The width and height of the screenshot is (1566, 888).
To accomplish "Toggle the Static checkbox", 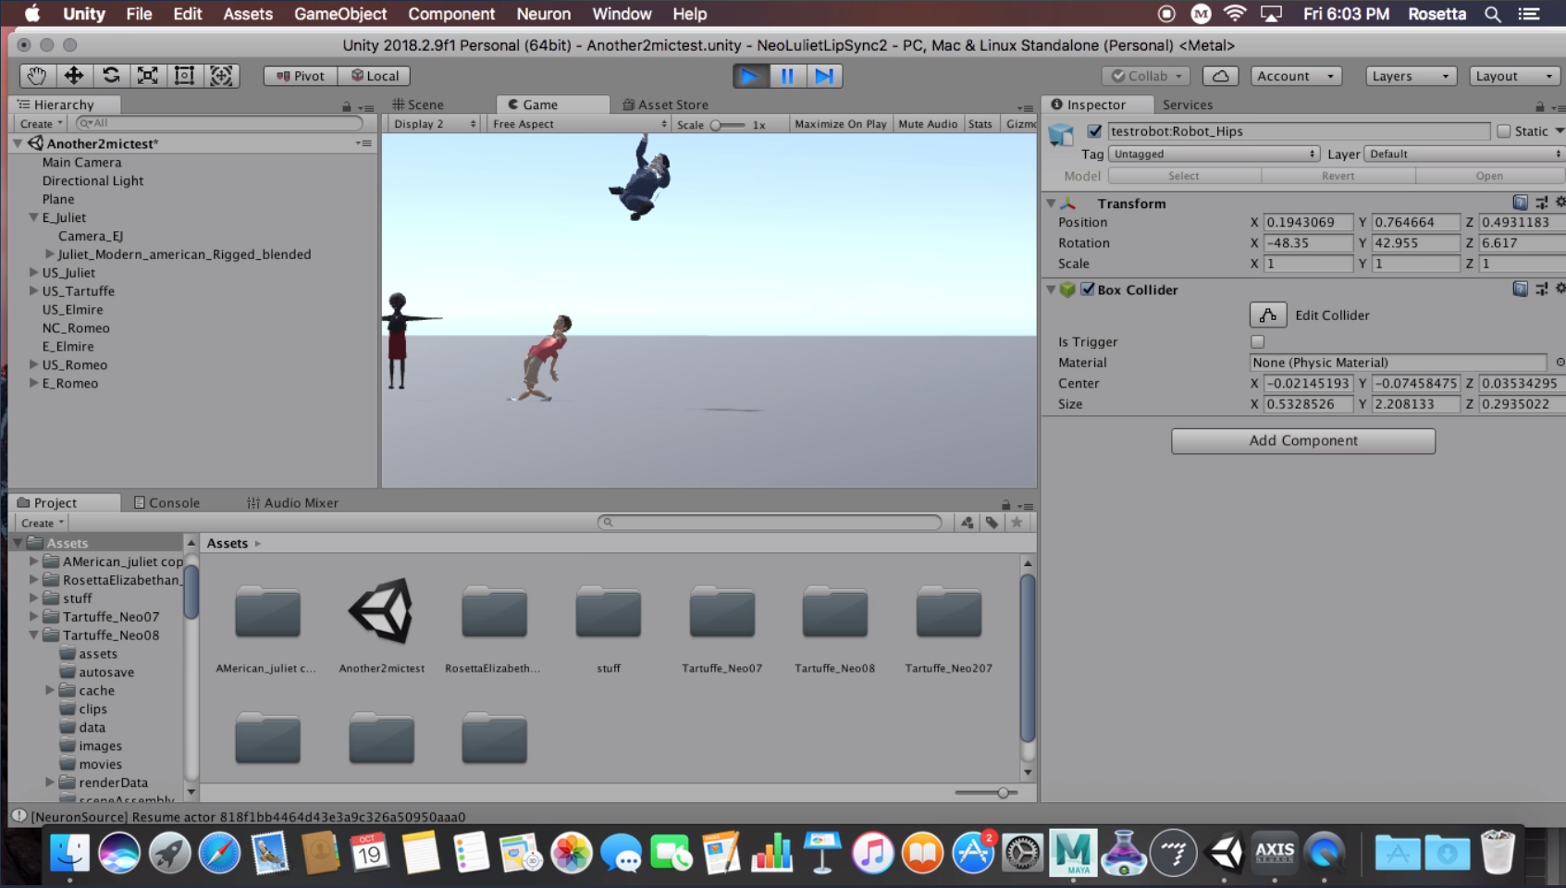I will point(1504,131).
